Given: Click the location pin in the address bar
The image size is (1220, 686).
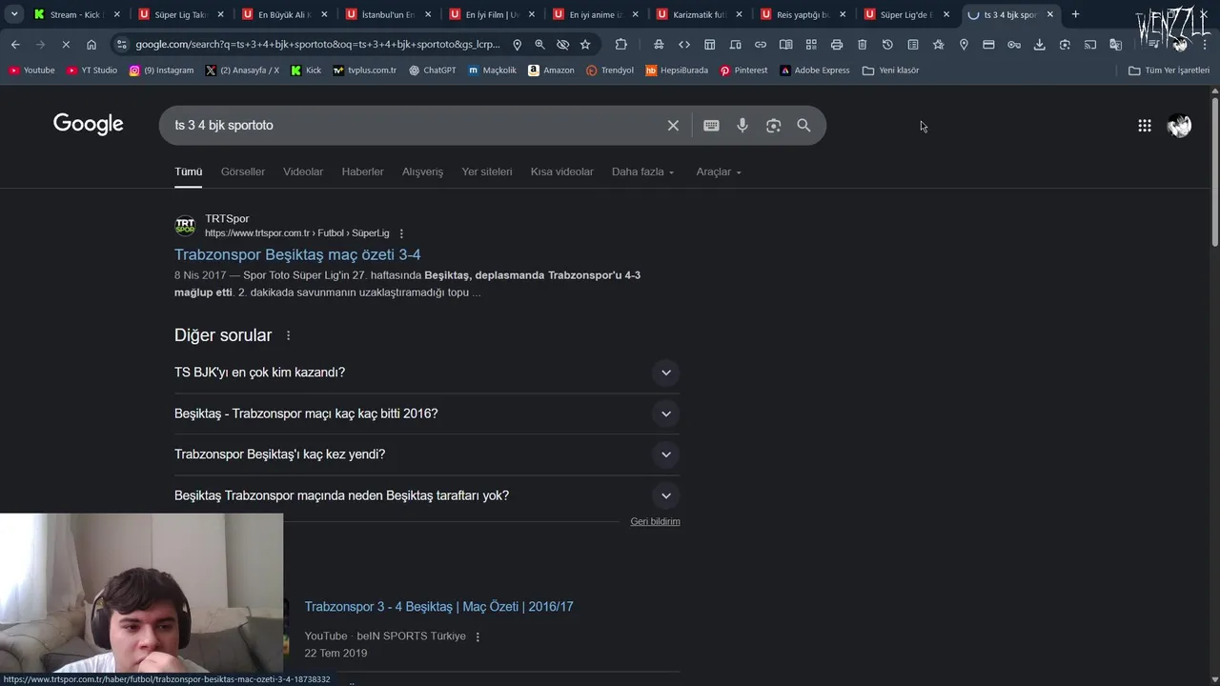Looking at the screenshot, I should click(517, 45).
